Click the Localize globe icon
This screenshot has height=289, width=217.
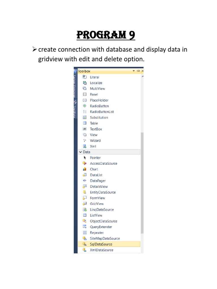[84, 83]
